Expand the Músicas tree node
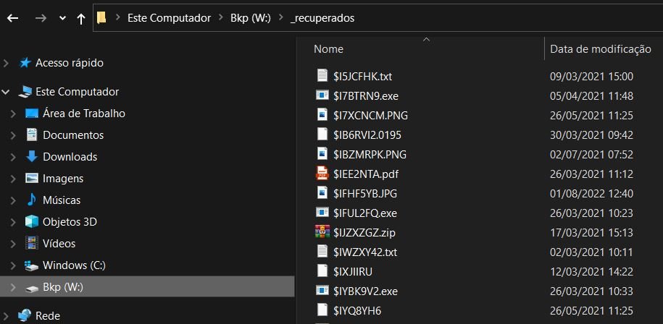The width and height of the screenshot is (663, 324). pyautogui.click(x=13, y=200)
